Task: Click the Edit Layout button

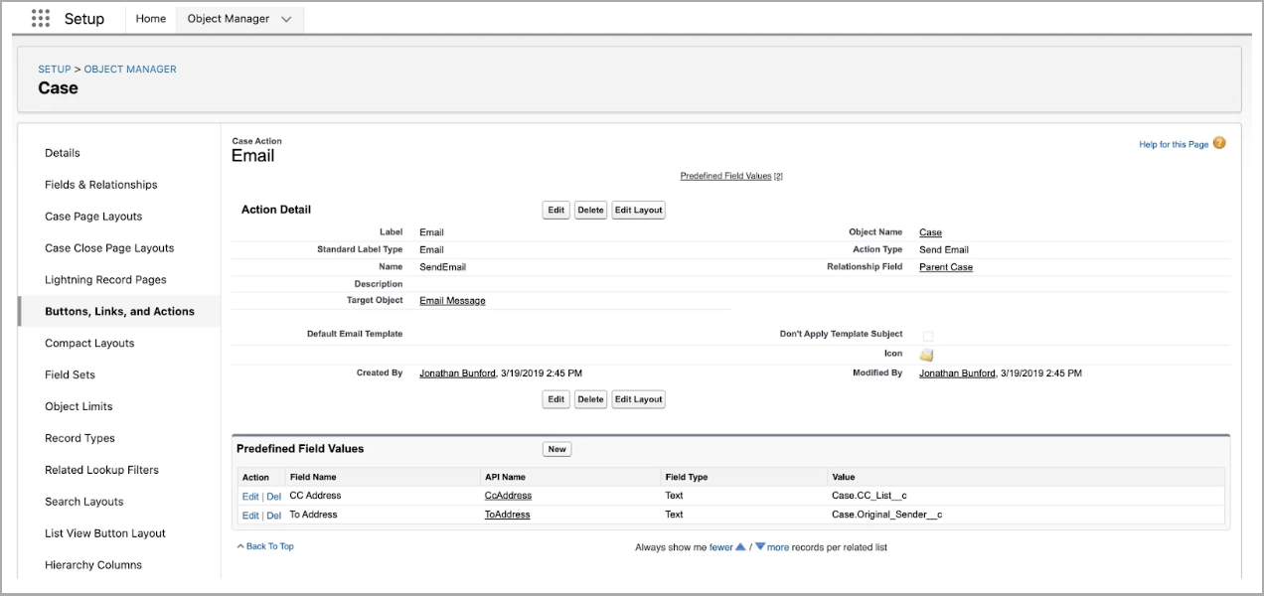Action: [x=638, y=210]
